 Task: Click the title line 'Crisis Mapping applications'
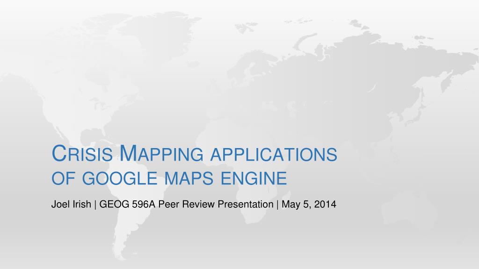[x=194, y=153]
